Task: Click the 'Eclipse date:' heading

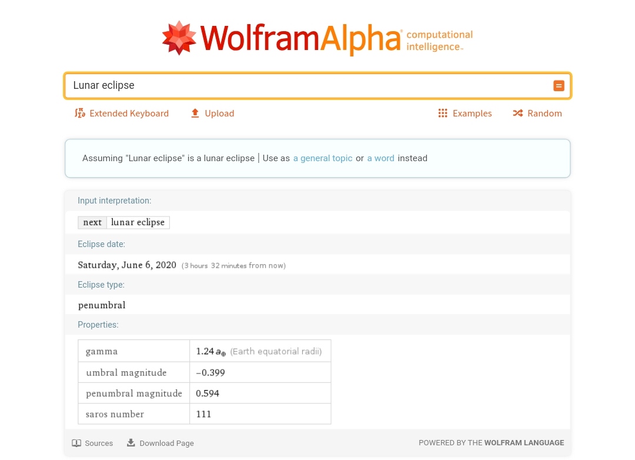Action: pyautogui.click(x=101, y=244)
